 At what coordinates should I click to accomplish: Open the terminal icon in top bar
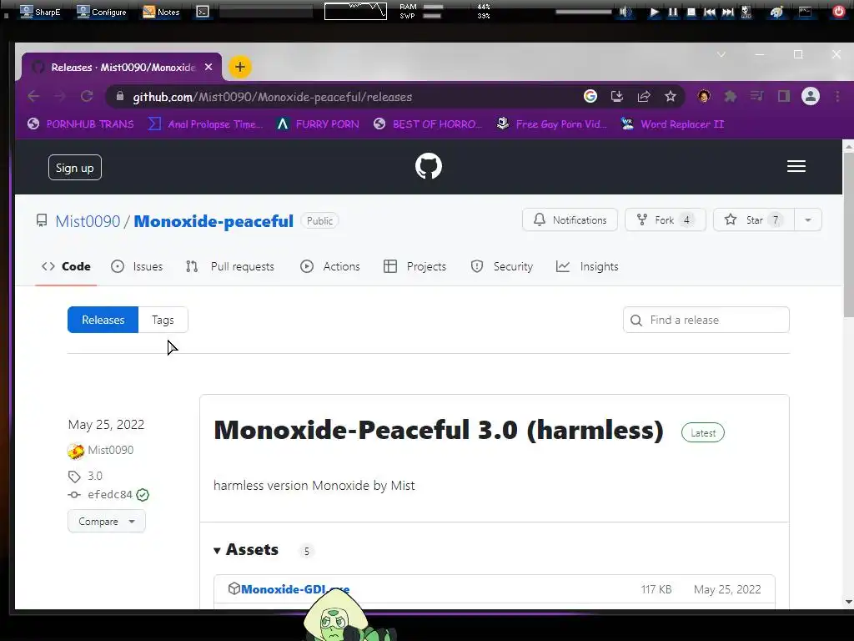tap(203, 12)
